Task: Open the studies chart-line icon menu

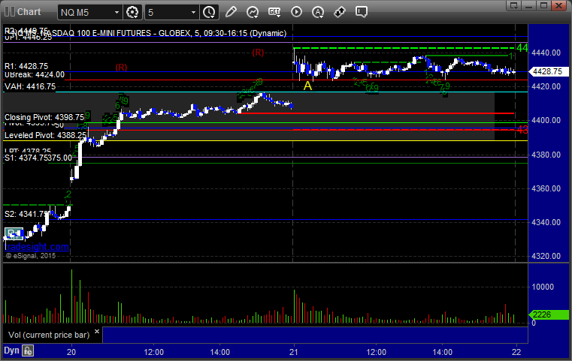Action: (252, 12)
